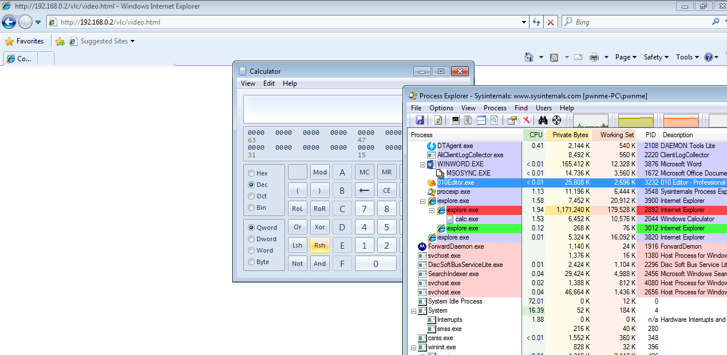Viewport: 727px width, 355px height.
Task: Click the Read Mail icon in IE command bar
Action: (x=578, y=57)
